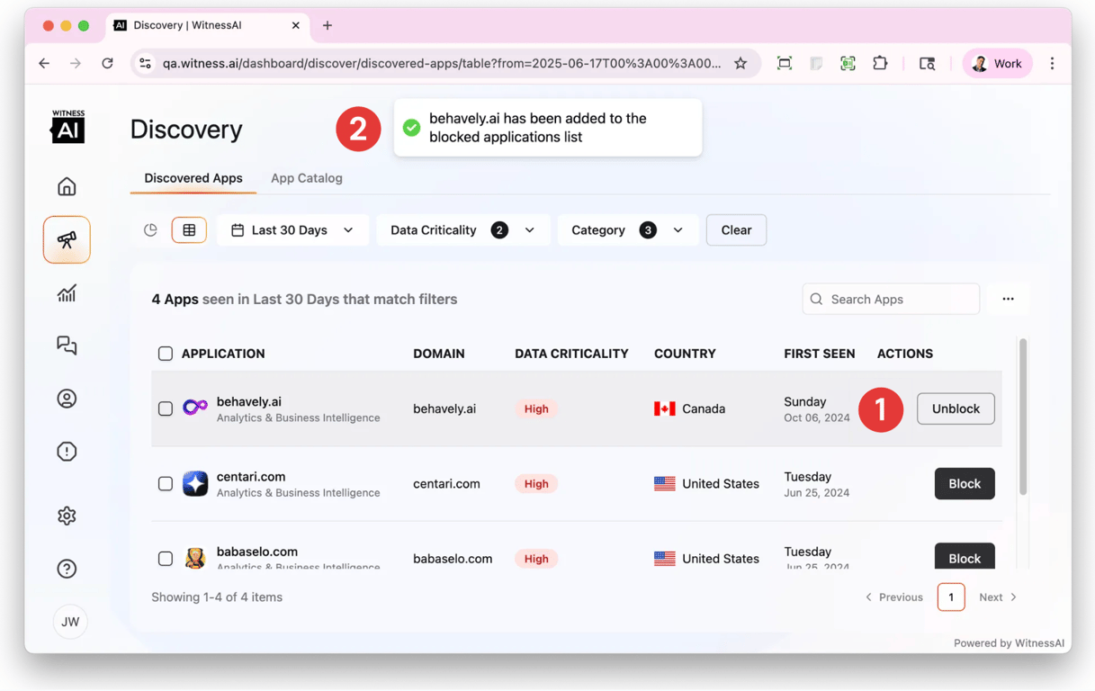The height and width of the screenshot is (691, 1095).
Task: Close the Discovery | WitnessAI tab
Action: click(295, 25)
